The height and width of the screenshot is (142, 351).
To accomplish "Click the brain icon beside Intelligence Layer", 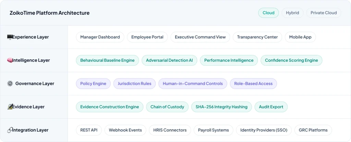I will point(10,60).
